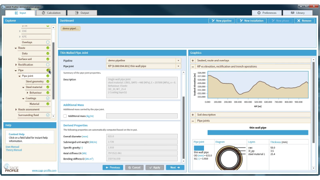320x180 pixels.
Task: Click the Data green status check
Action: tap(48, 53)
